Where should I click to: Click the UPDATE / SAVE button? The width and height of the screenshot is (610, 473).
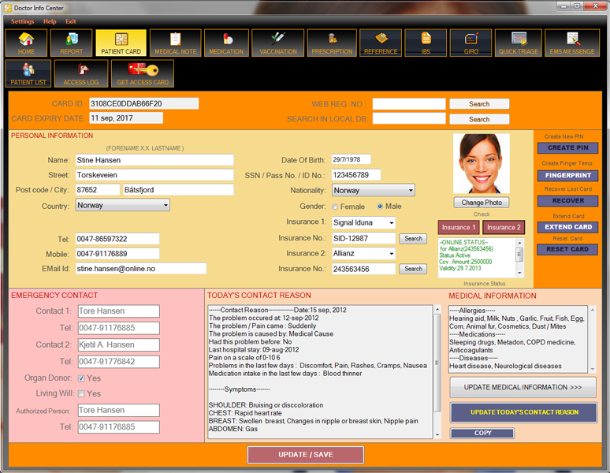coord(305,455)
